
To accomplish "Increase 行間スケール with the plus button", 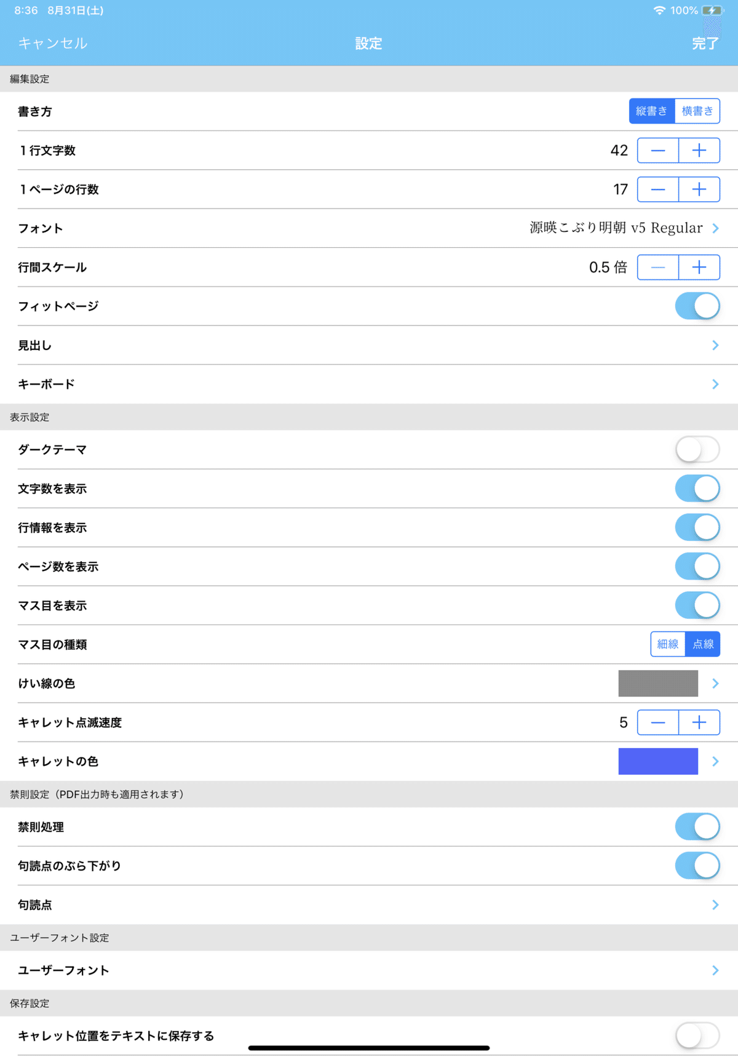I will pyautogui.click(x=699, y=268).
